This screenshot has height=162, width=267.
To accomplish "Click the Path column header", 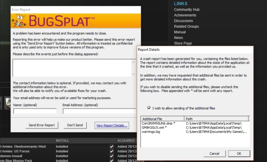I will coord(216,119).
